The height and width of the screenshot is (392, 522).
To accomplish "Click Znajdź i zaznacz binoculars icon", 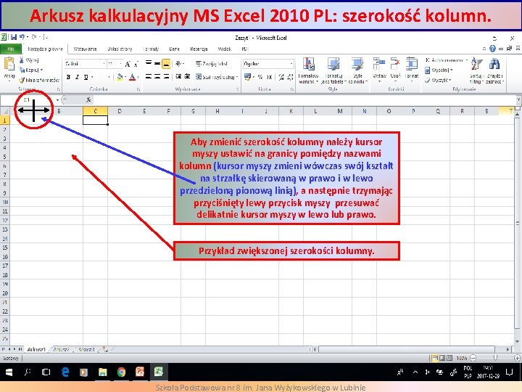I will coord(494,65).
